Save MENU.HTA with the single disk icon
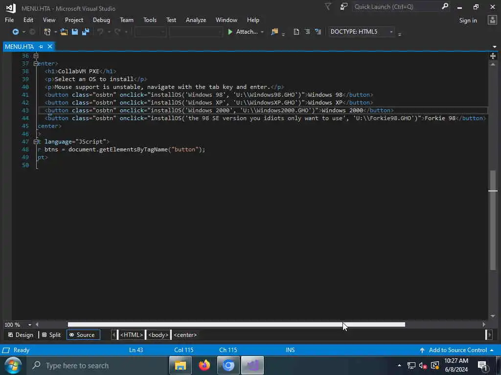This screenshot has height=375, width=501. 75,32
